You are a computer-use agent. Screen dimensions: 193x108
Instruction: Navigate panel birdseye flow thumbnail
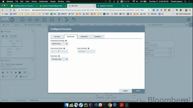pyautogui.click(x=12, y=43)
